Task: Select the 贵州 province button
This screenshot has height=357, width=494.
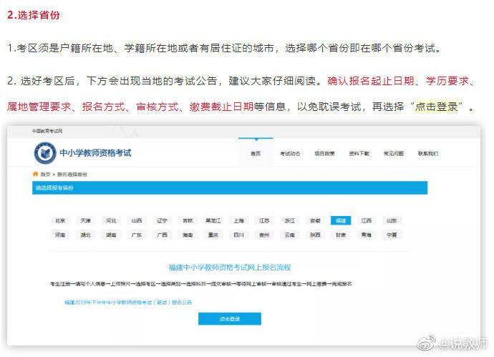Action: (264, 235)
